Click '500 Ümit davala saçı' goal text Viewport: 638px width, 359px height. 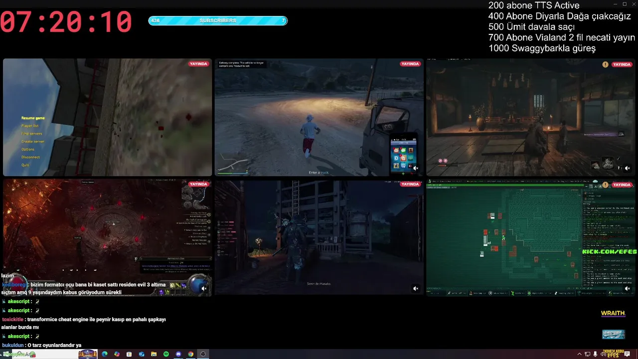pos(531,27)
